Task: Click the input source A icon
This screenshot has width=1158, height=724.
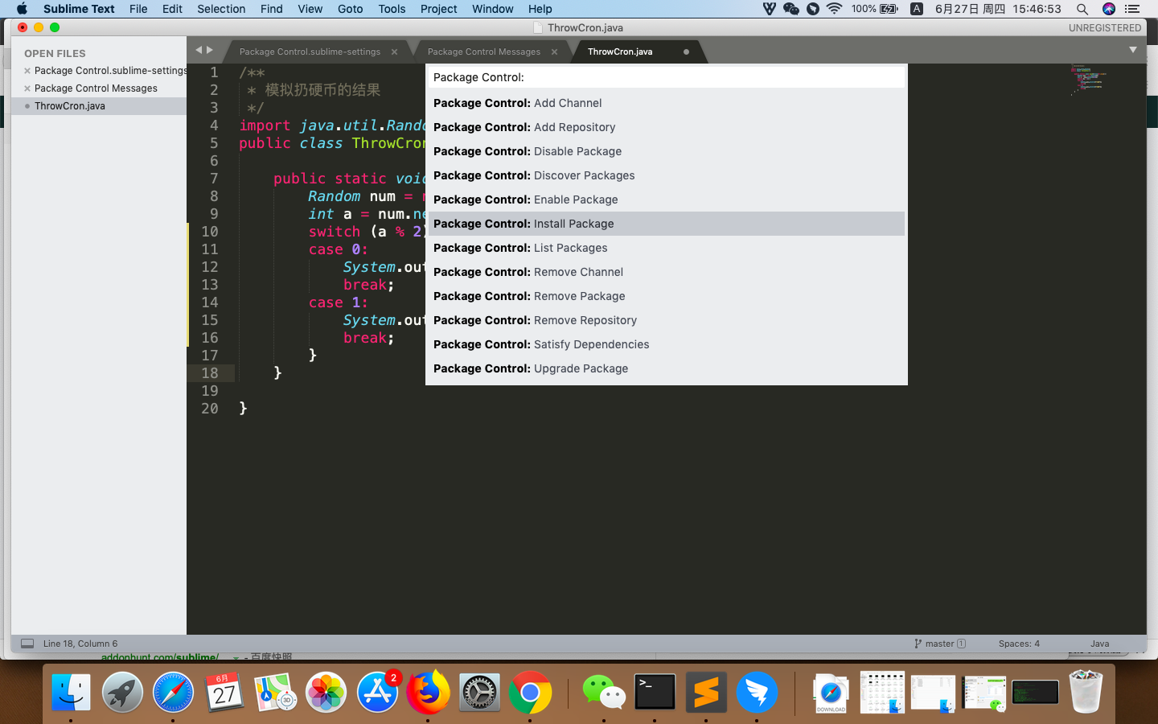Action: (916, 9)
